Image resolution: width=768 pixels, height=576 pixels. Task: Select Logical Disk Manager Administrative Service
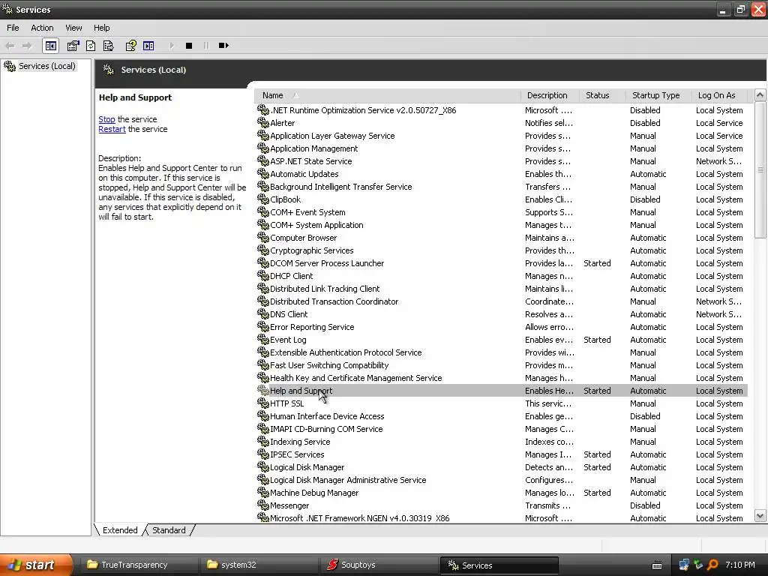tap(500, 480)
